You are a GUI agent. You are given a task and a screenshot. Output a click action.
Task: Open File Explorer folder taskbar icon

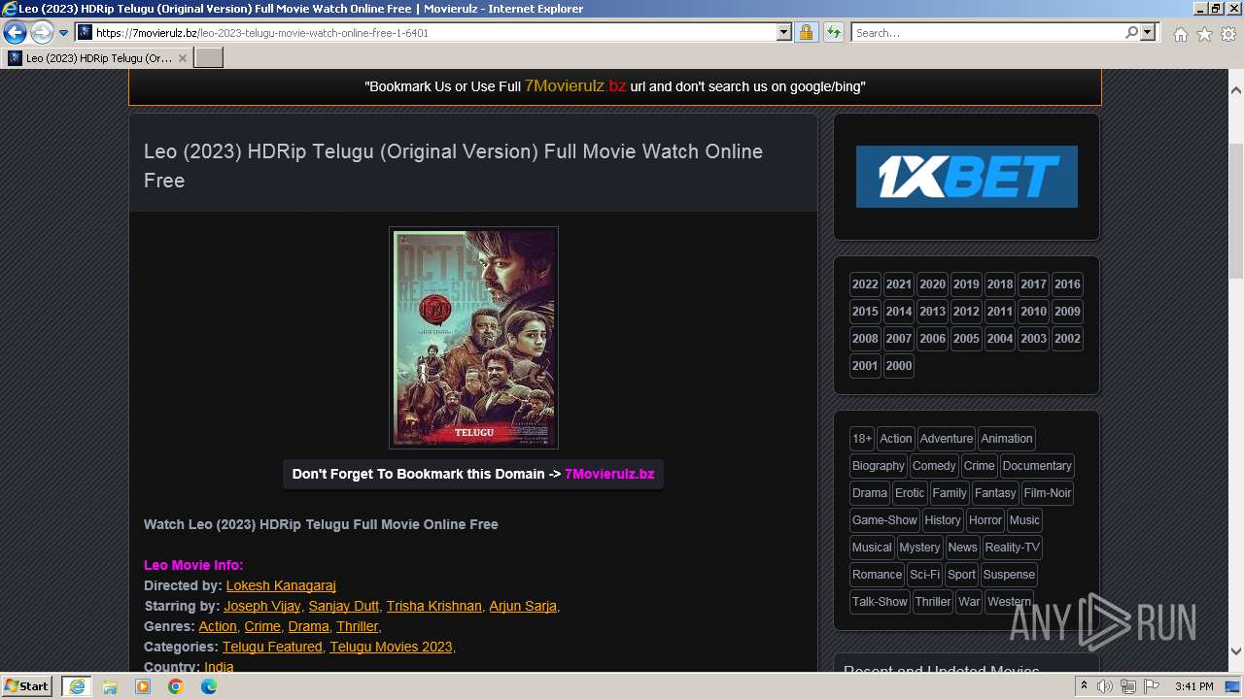tap(110, 686)
